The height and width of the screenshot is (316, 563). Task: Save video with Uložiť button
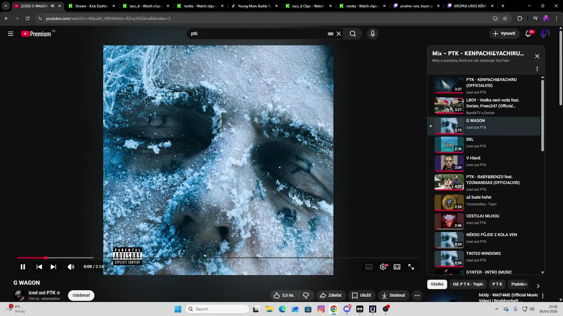point(361,295)
